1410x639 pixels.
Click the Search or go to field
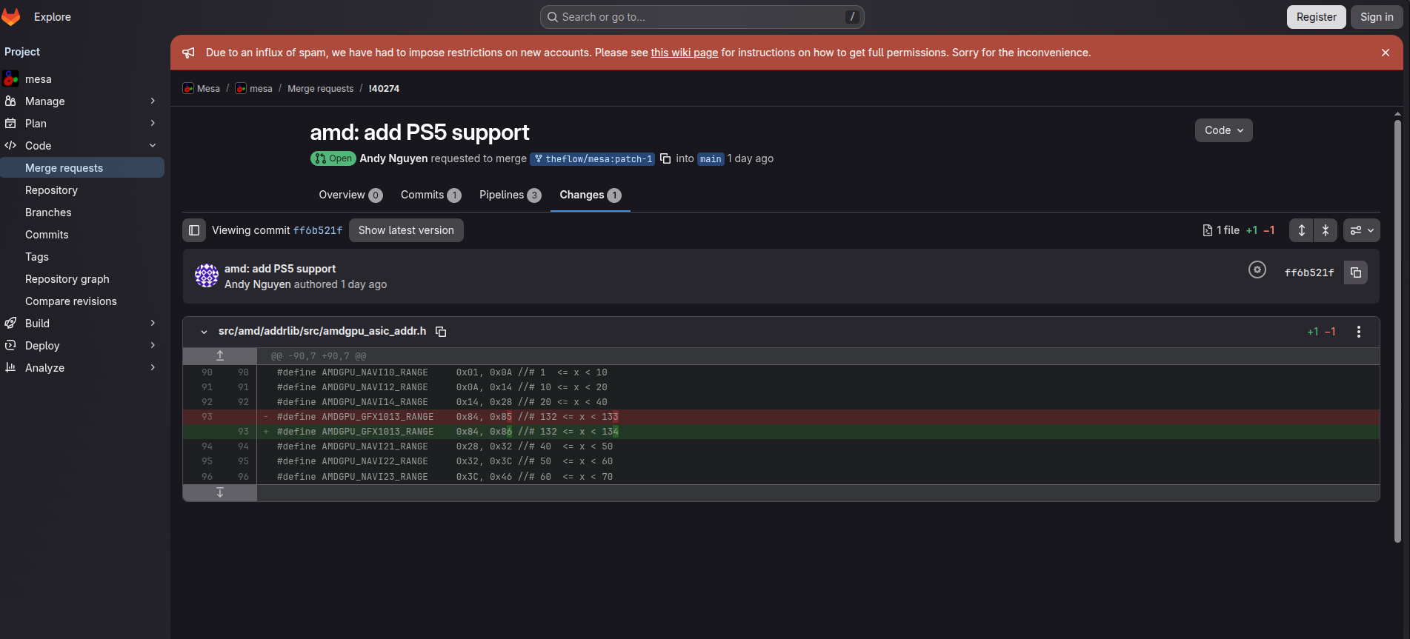702,17
